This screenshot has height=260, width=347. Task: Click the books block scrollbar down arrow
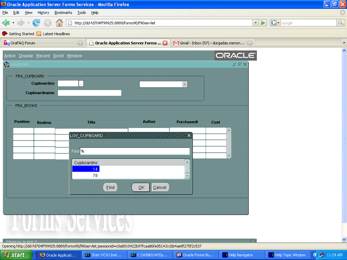pos(229,156)
